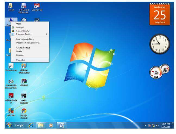Select Manage from the context menu
This screenshot has width=176, height=134.
coord(20,27)
